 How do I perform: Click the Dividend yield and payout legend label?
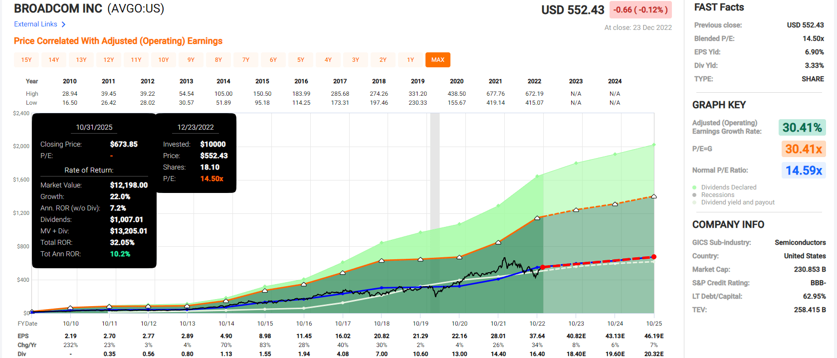pos(738,202)
